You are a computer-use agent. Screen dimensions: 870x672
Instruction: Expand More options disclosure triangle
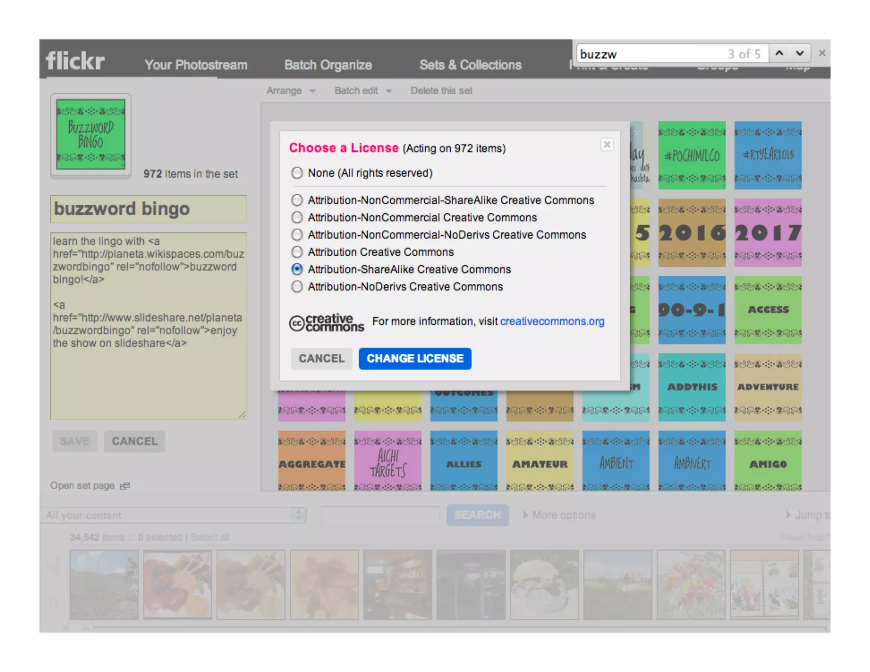pos(525,515)
